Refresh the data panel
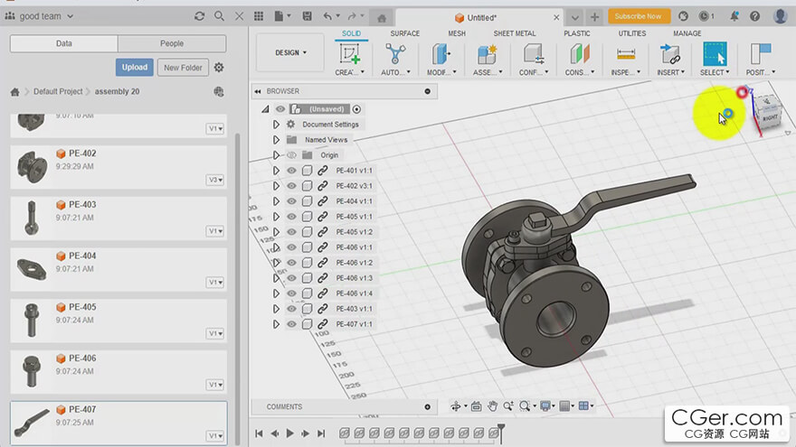The width and height of the screenshot is (796, 447). point(200,16)
